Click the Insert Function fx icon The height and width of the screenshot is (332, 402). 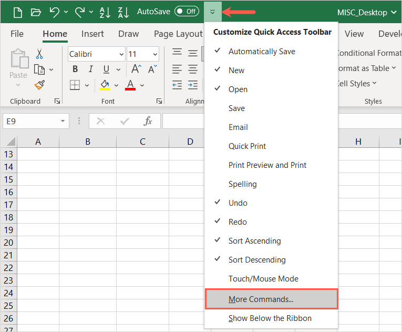[x=148, y=121]
